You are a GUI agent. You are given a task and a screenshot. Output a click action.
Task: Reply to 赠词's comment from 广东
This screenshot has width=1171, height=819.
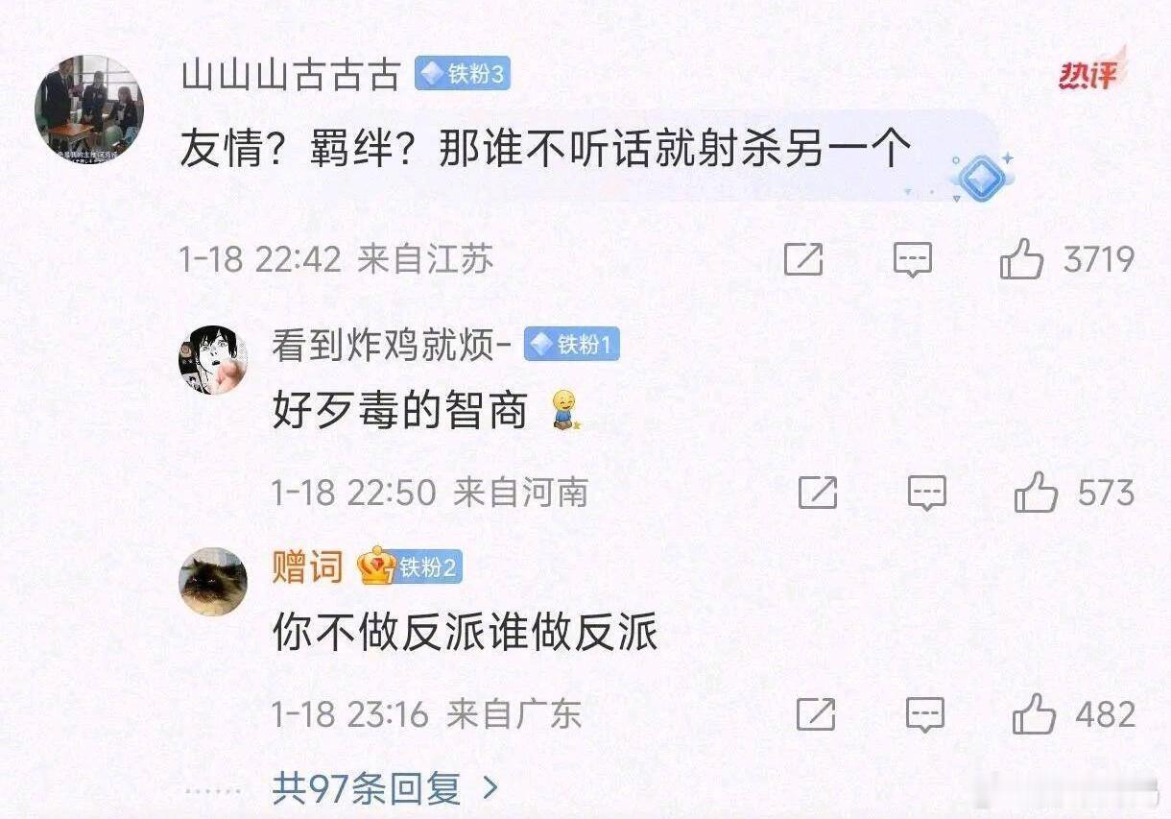pos(925,714)
